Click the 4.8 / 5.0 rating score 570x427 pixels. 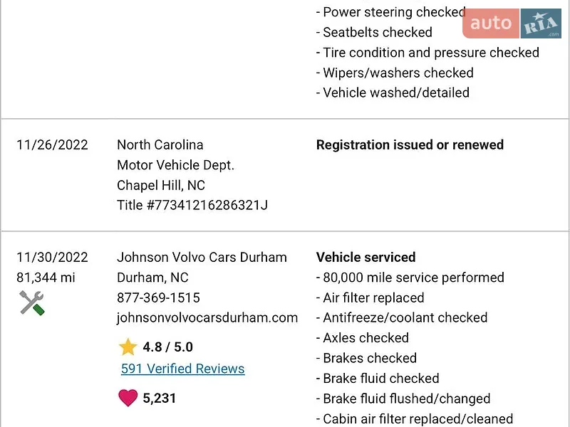tap(167, 347)
